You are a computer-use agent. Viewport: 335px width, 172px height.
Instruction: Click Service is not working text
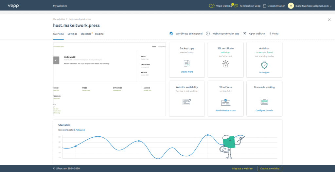[x=187, y=91]
